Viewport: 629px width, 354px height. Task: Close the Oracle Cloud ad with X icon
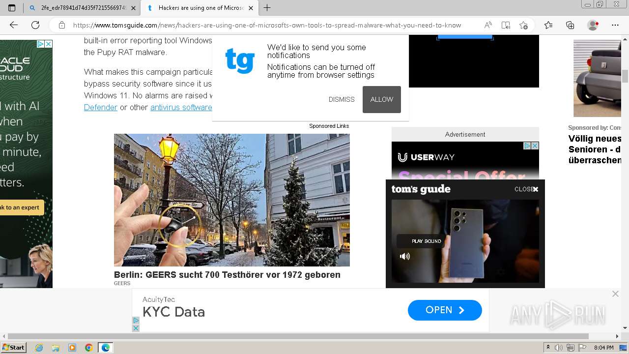[x=49, y=44]
